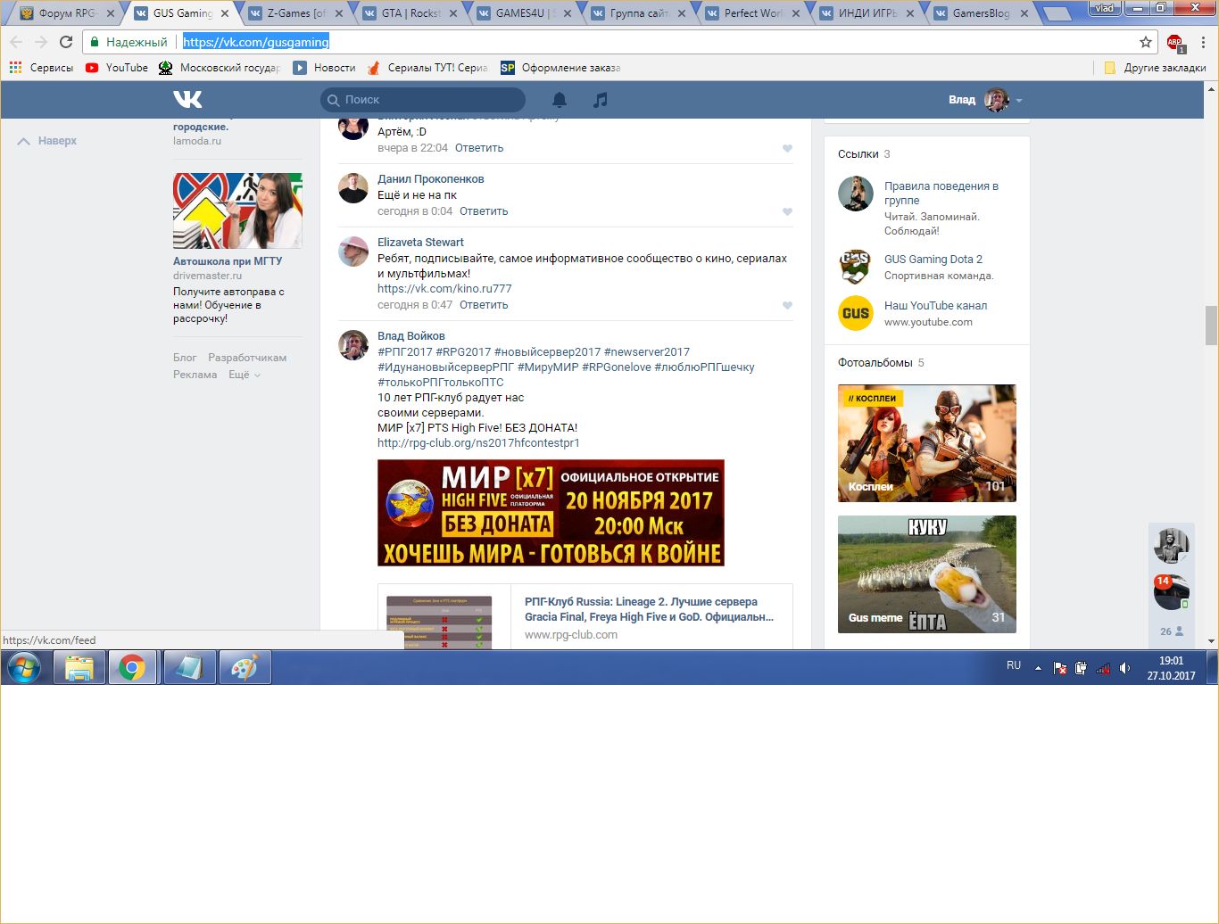1219x924 pixels.
Task: Switch to the Perfect Worl tab
Action: tap(752, 13)
